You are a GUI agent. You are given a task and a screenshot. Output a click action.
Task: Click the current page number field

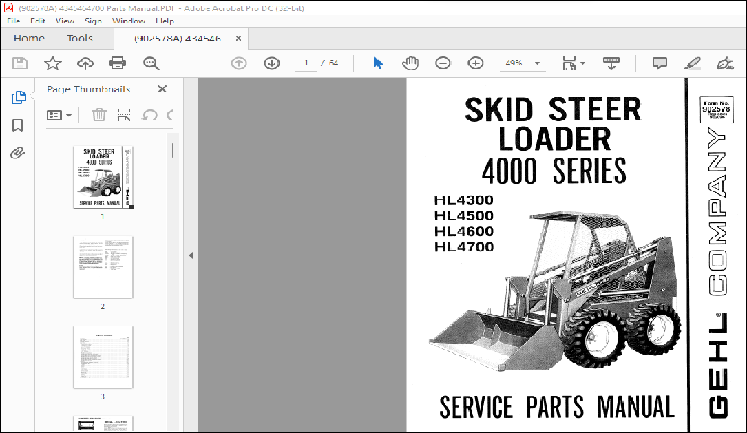pos(306,63)
